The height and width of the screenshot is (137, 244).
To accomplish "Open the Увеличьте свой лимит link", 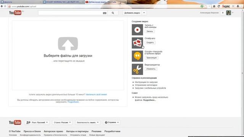I will (96, 94).
